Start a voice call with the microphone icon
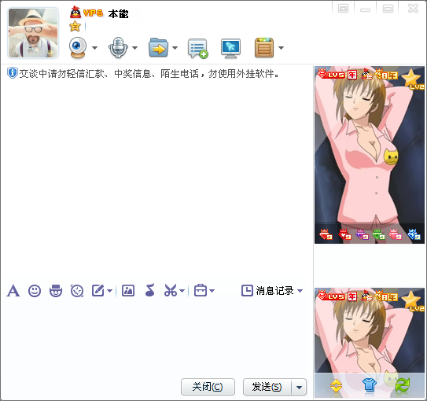 (x=118, y=47)
